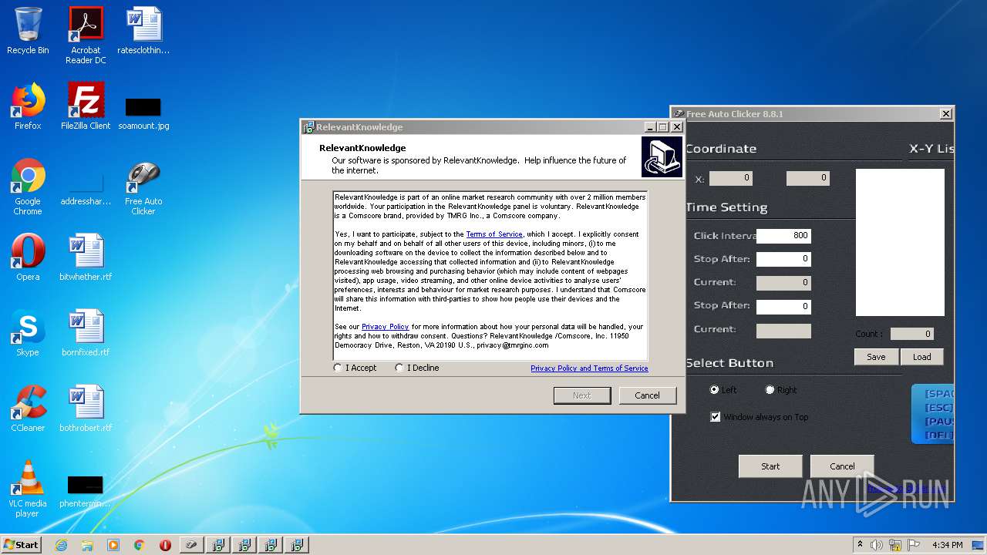987x555 pixels.
Task: Open Acrobat Reader DC desktop shortcut
Action: [x=86, y=35]
